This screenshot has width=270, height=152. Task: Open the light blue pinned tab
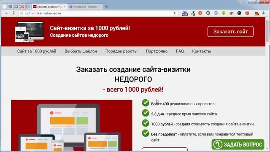pos(28,7)
